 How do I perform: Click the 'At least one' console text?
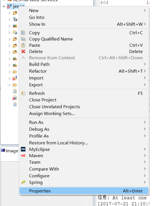click(129, 198)
